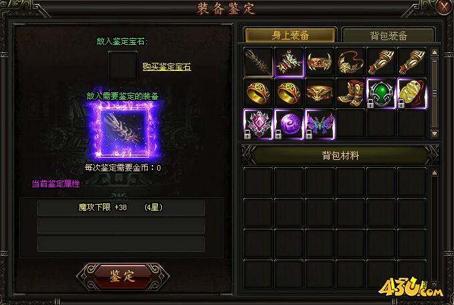Select the dark spear weapon icon

pos(258,62)
